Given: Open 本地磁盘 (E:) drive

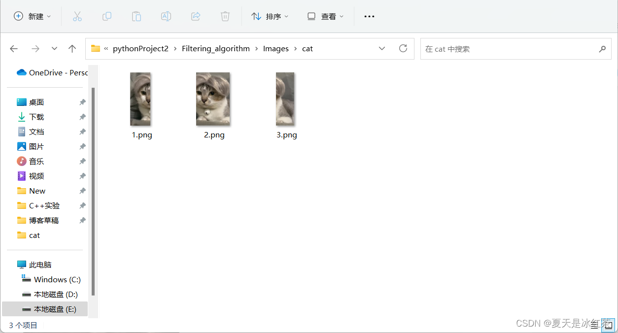Looking at the screenshot, I should (x=45, y=309).
